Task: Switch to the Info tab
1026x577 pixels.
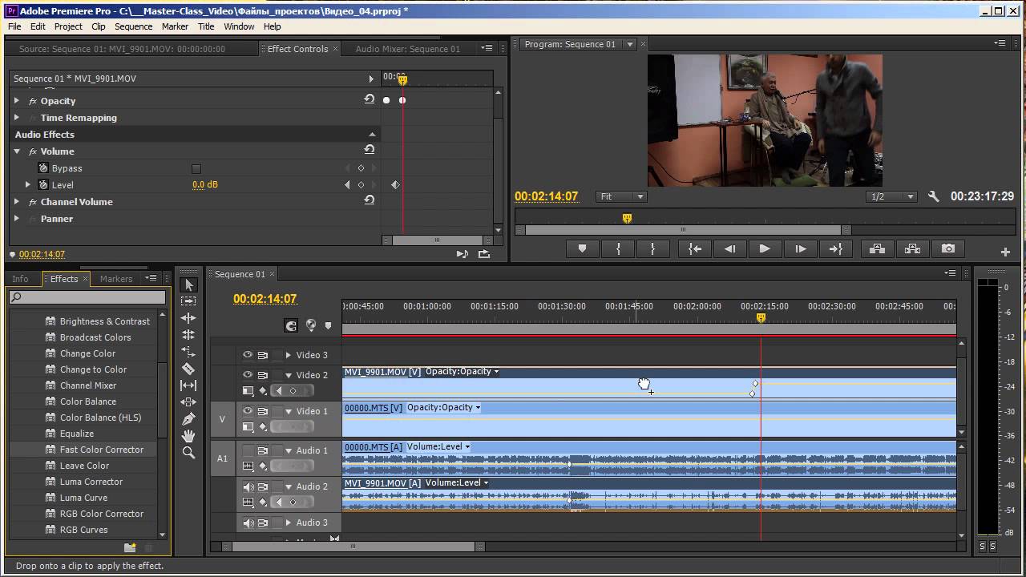Action: (20, 279)
